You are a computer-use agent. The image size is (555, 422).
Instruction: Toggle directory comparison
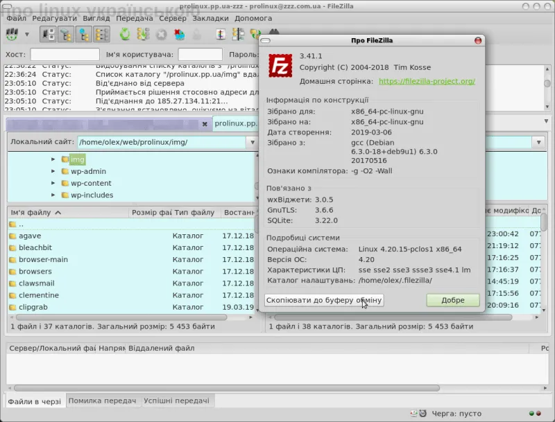click(238, 34)
